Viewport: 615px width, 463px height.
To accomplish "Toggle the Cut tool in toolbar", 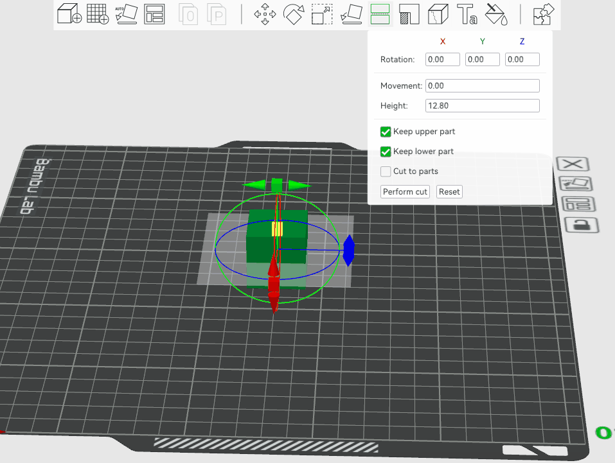I will point(380,14).
